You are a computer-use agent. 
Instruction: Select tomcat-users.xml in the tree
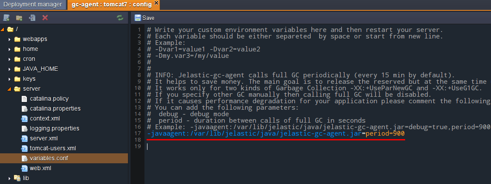(52, 148)
